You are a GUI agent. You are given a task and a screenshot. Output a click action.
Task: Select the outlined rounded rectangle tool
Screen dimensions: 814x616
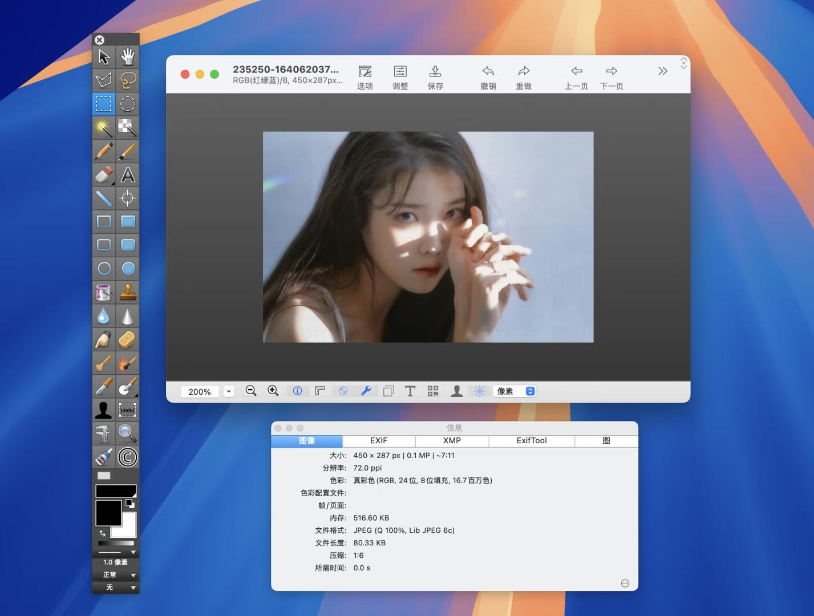coord(104,245)
